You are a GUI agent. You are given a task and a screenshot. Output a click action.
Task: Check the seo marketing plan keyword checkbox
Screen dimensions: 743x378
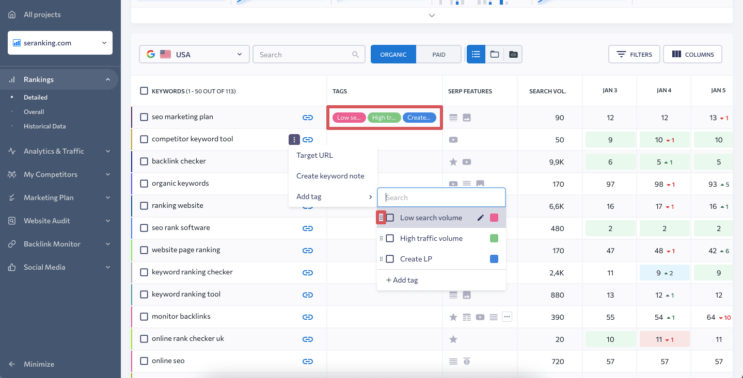(144, 117)
